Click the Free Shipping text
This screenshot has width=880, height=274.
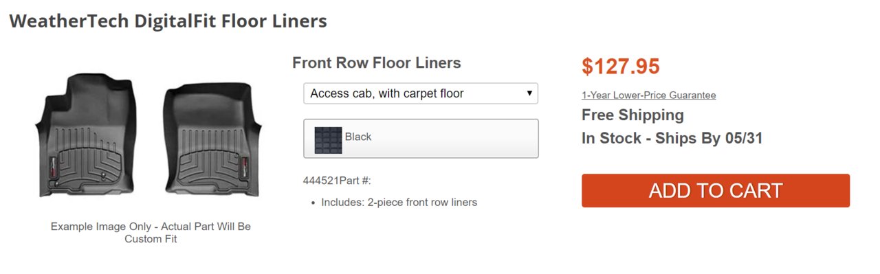tap(632, 115)
